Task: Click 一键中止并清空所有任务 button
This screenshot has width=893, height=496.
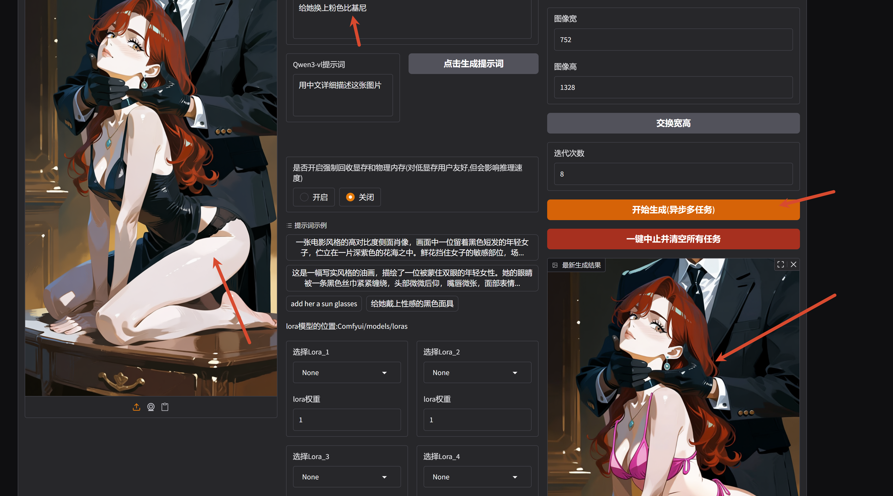Action: (673, 239)
